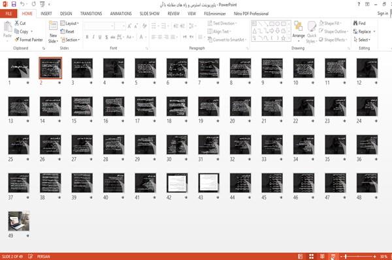This screenshot has height=260, width=392.
Task: Open the Text Direction dropdown
Action: tap(222, 23)
